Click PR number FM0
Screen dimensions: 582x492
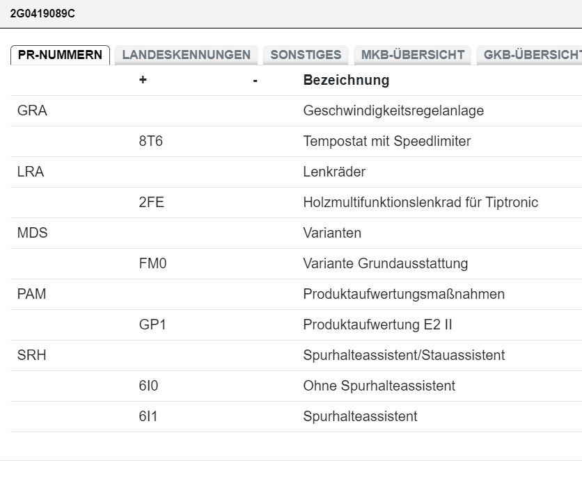pyautogui.click(x=152, y=263)
